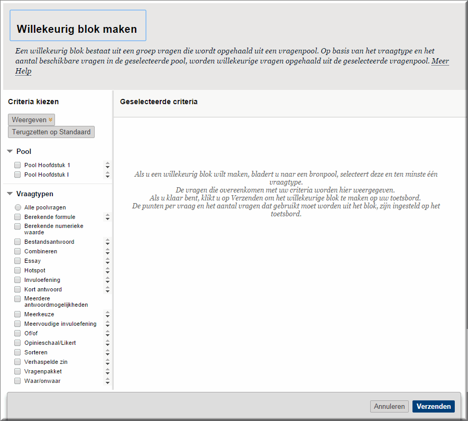Select the Alle poolvragen radio button
The image size is (468, 421).
[18, 207]
